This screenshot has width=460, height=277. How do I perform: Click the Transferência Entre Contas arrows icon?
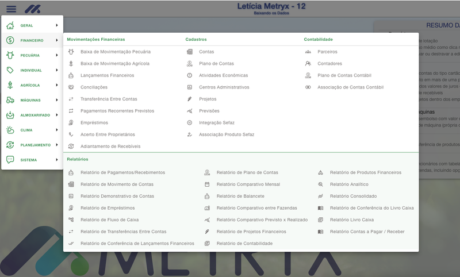pos(71,99)
